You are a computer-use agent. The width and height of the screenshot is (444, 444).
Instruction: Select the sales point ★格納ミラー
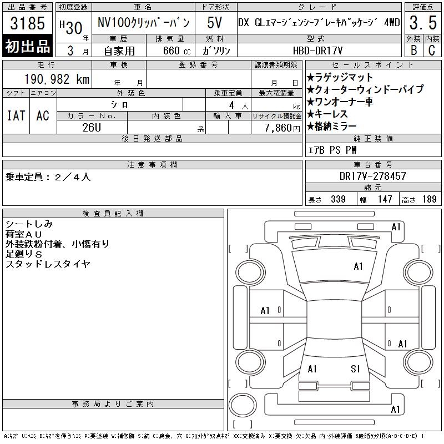click(331, 126)
